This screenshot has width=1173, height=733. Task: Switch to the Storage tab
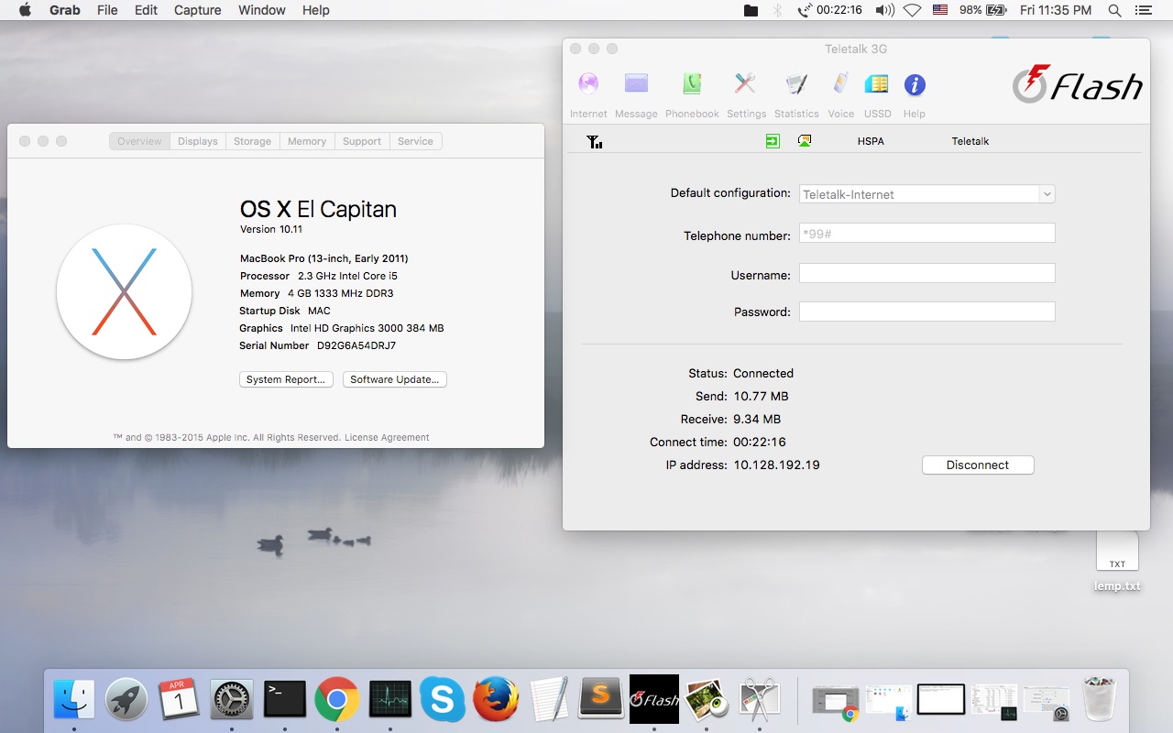(x=252, y=141)
